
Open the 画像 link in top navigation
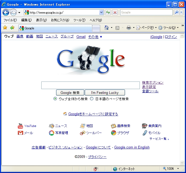(x=20, y=36)
